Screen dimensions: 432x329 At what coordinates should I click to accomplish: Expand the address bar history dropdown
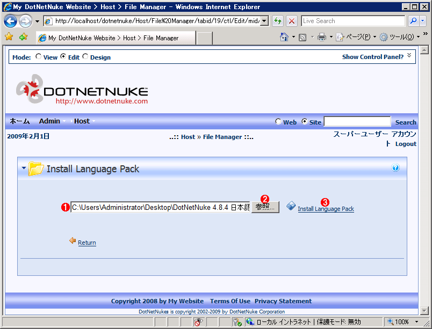pos(264,21)
